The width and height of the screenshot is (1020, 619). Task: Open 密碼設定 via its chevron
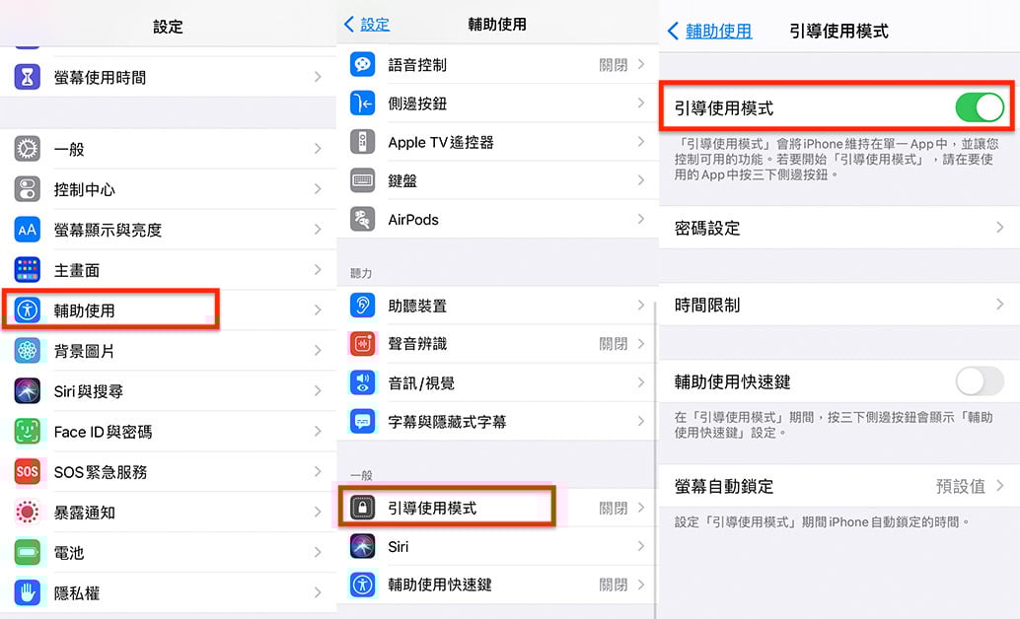tap(999, 228)
